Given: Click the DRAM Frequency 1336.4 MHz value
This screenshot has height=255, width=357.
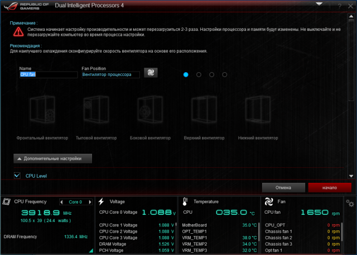Looking at the screenshot, I should pyautogui.click(x=76, y=237).
